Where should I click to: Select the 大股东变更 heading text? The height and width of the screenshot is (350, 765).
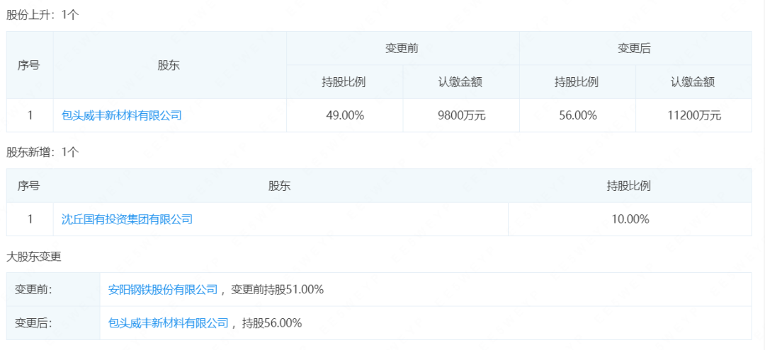point(34,257)
